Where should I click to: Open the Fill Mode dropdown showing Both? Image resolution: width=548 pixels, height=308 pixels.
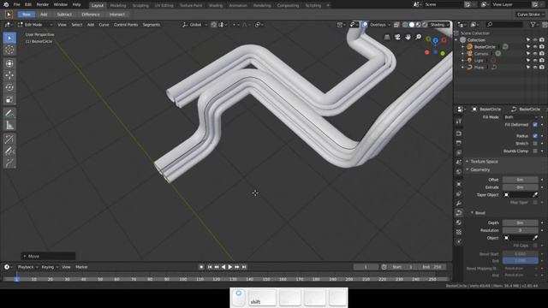click(521, 117)
